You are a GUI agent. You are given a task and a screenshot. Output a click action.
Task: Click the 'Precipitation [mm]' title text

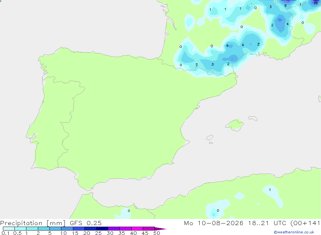click(33, 223)
